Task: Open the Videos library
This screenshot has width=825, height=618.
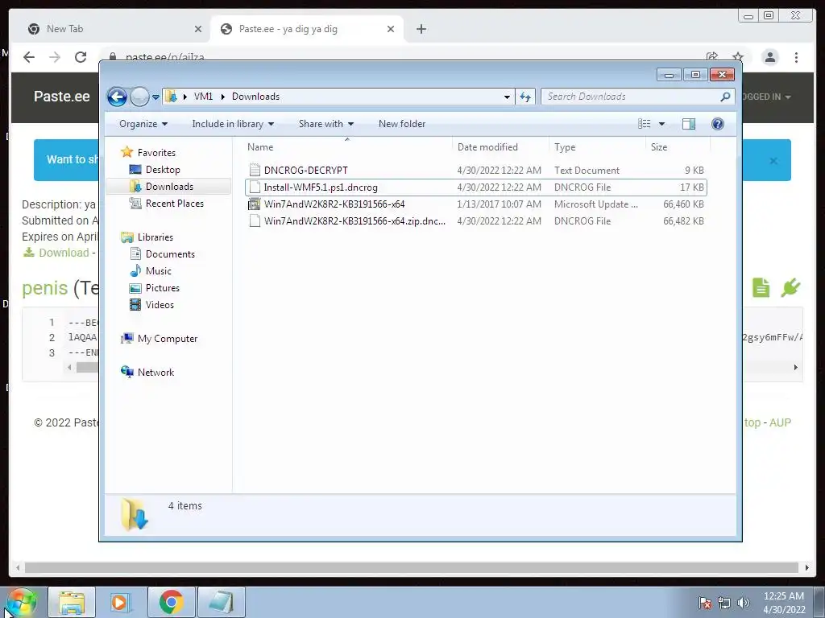Action: tap(160, 305)
